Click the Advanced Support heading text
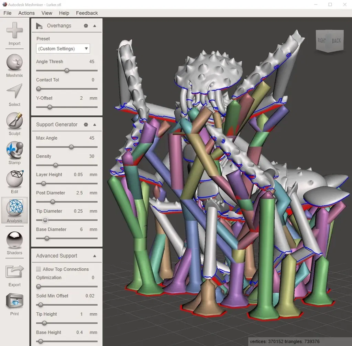This screenshot has height=346, width=352. (57, 256)
